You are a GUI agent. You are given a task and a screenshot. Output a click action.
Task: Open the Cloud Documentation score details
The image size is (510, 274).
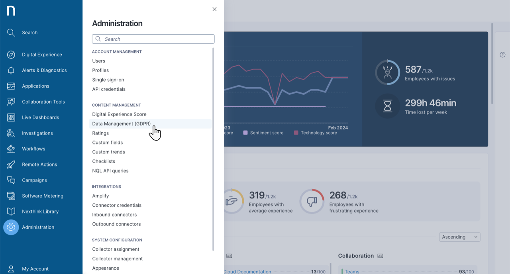247,272
